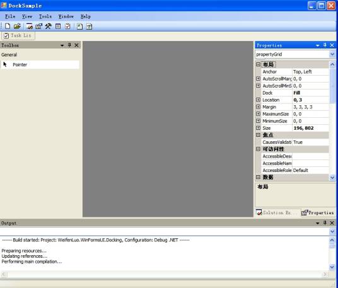Switch to the Solution Explorer tab
Screen dimensions: 338x288
[274, 212]
